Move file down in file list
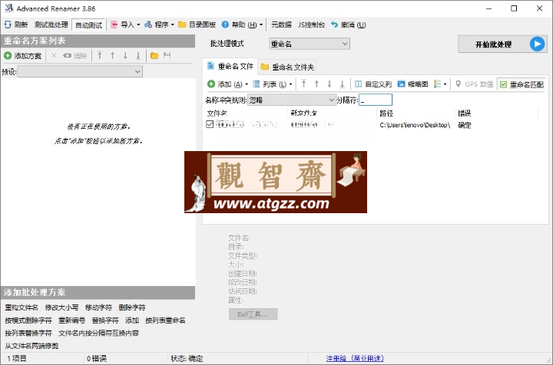553x365 pixels. tap(329, 84)
